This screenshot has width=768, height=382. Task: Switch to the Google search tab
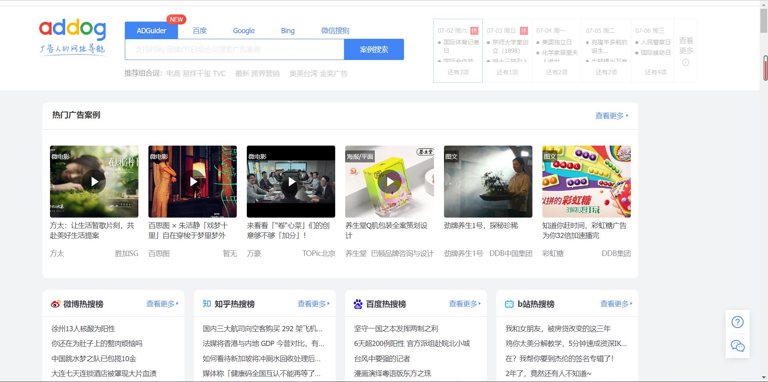click(x=243, y=30)
